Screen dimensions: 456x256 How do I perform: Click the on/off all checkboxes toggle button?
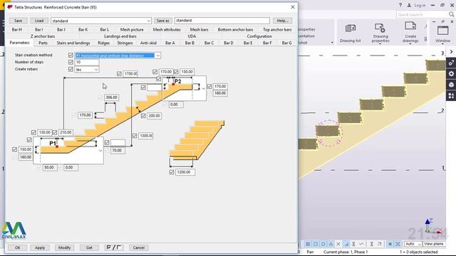[114, 247]
